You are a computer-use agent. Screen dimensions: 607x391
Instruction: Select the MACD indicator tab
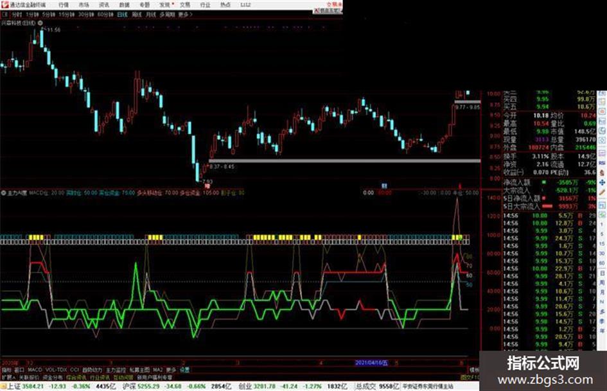click(35, 370)
